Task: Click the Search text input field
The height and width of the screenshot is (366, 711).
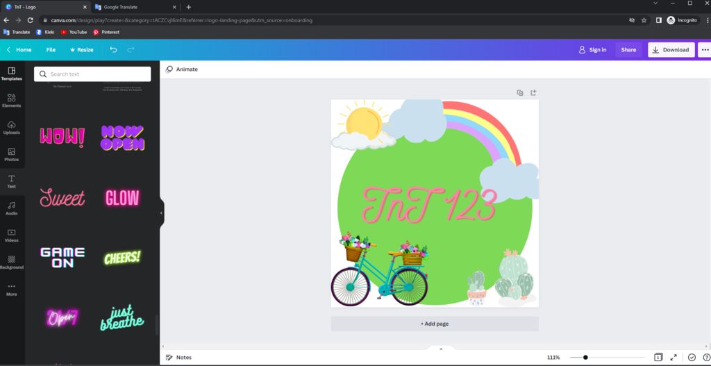Action: 92,74
